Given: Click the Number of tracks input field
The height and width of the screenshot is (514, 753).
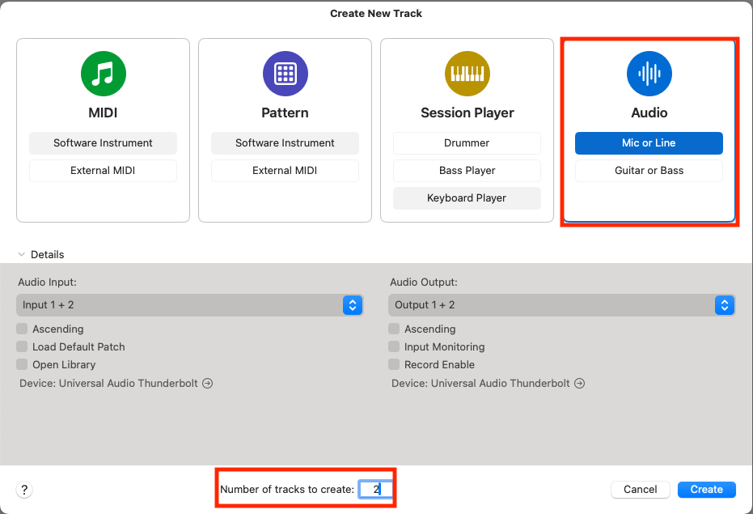Looking at the screenshot, I should click(x=376, y=490).
